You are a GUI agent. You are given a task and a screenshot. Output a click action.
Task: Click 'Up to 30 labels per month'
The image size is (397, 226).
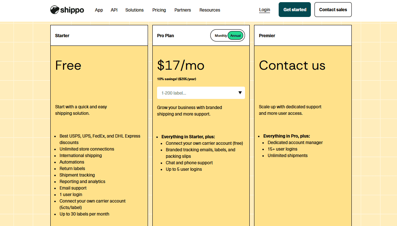(x=84, y=214)
